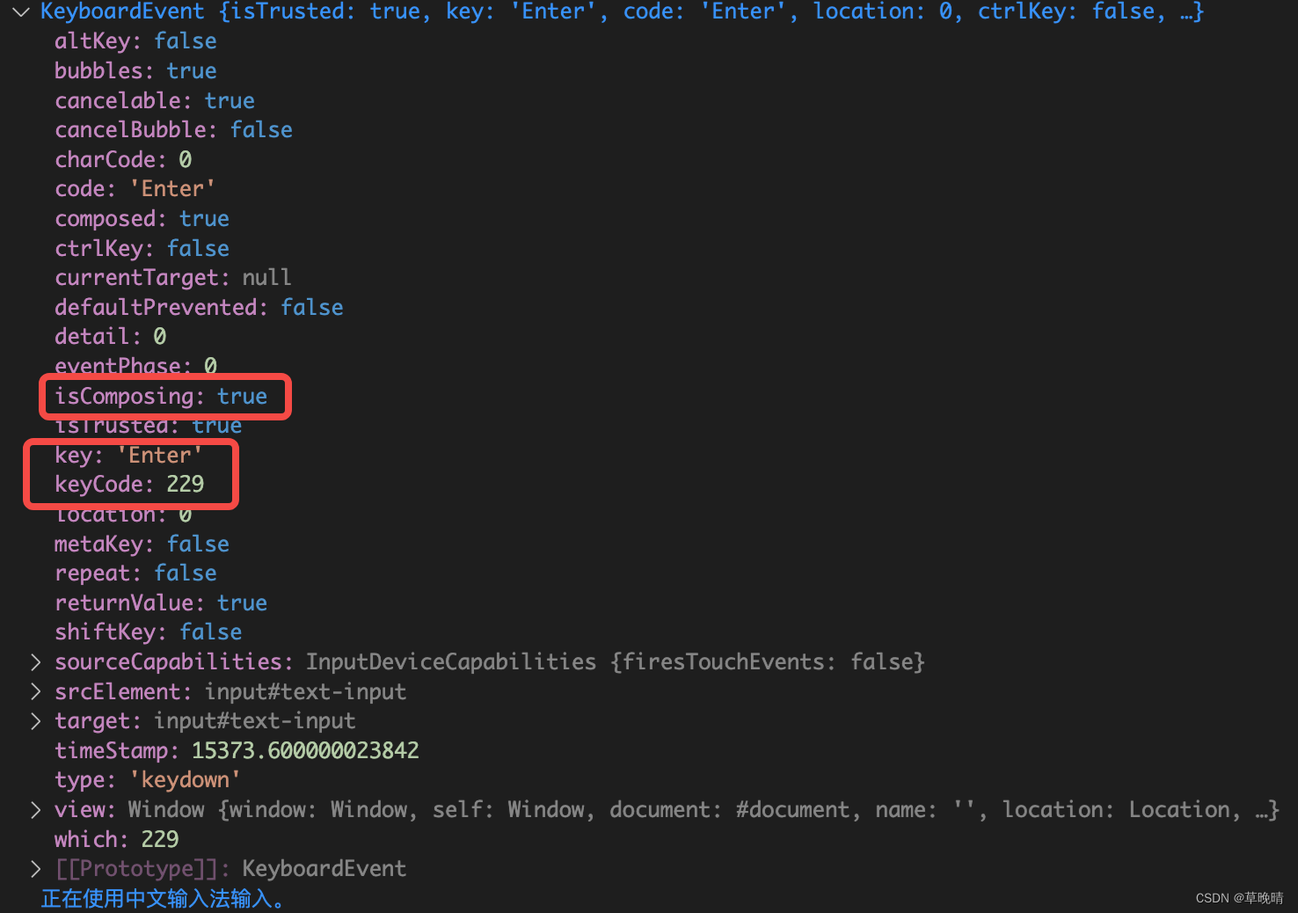Click the CSDN @草晚晴 watermark text
Viewport: 1298px width, 913px height.
1240,898
